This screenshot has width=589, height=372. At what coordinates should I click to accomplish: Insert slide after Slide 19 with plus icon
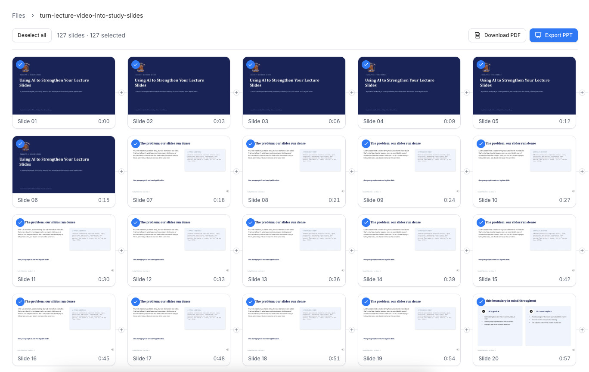click(467, 330)
